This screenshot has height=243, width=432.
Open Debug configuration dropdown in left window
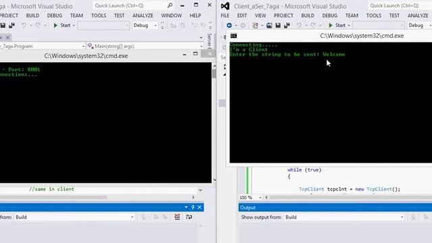coord(144,26)
